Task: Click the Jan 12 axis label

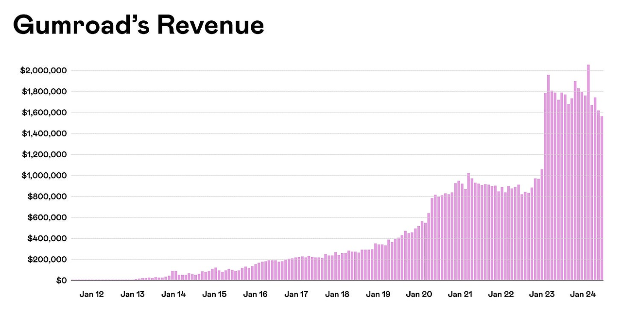Action: tap(91, 294)
